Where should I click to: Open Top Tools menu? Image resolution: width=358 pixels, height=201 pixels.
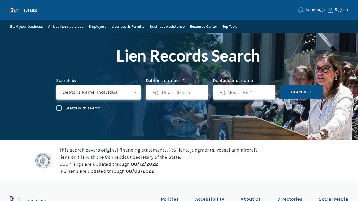(x=230, y=27)
